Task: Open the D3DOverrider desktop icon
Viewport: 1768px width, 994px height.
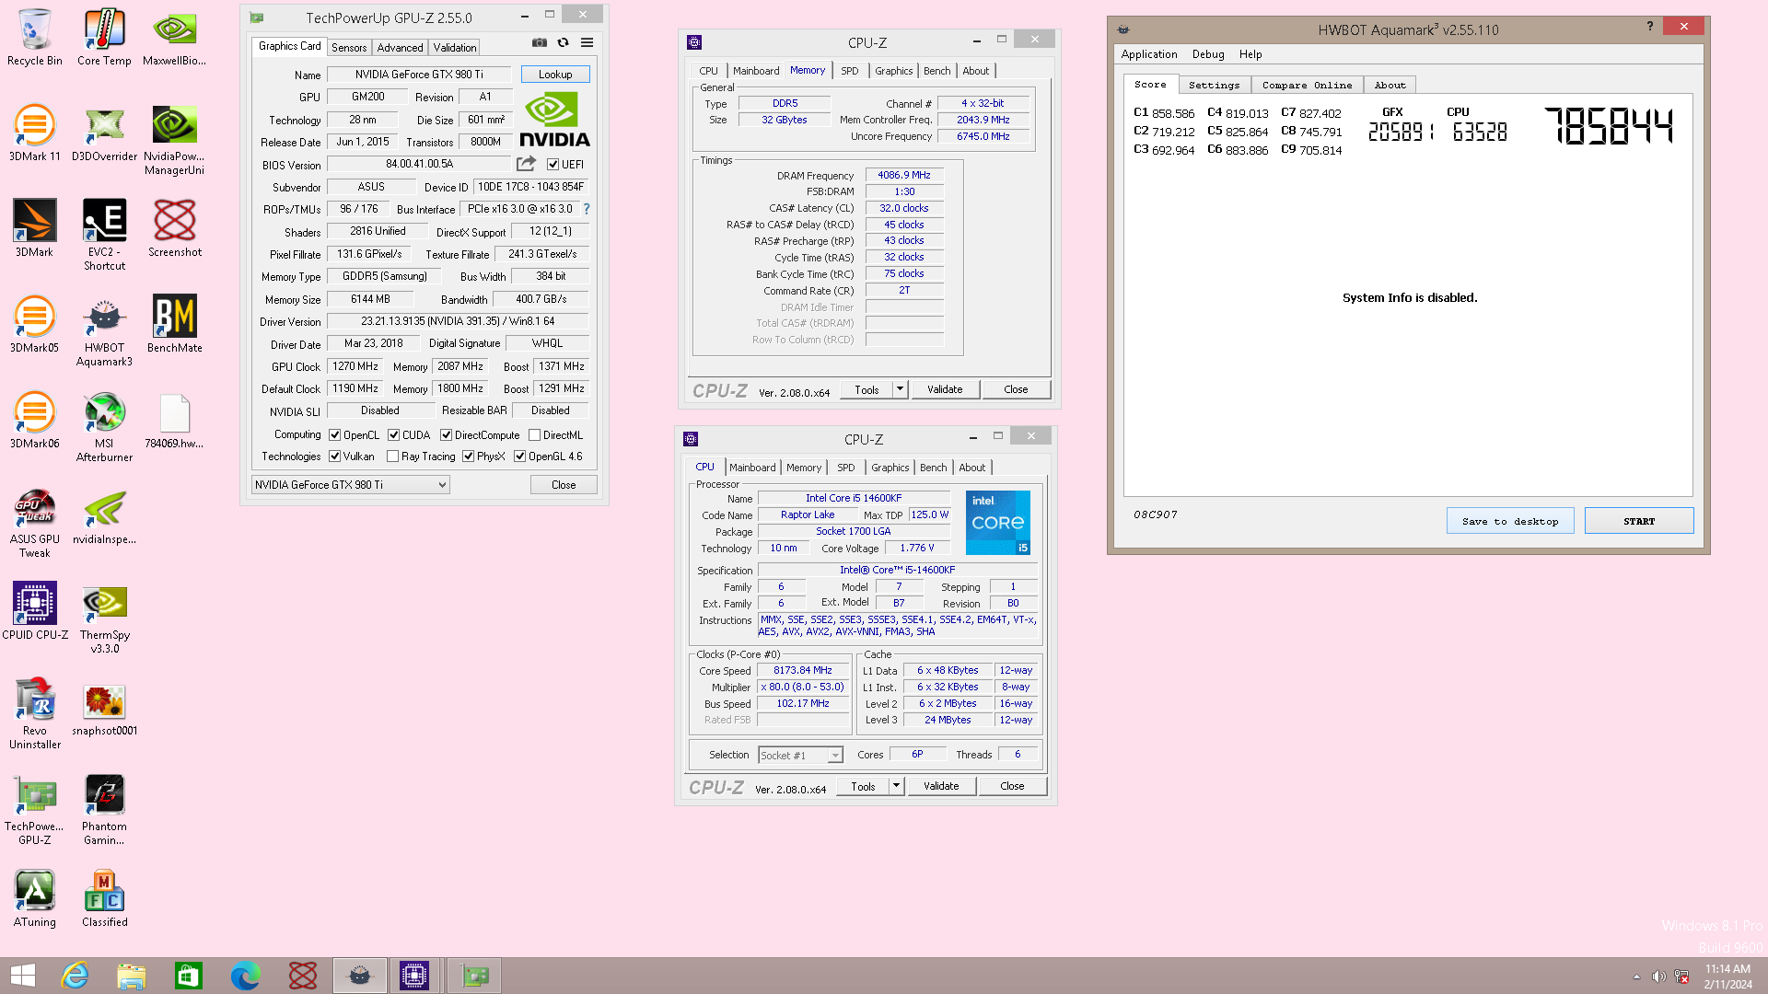Action: point(104,133)
